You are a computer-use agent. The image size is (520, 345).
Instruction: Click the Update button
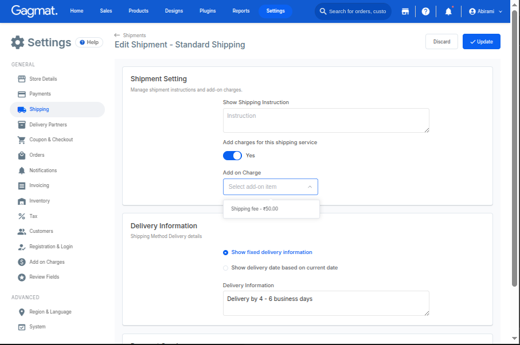pos(481,42)
